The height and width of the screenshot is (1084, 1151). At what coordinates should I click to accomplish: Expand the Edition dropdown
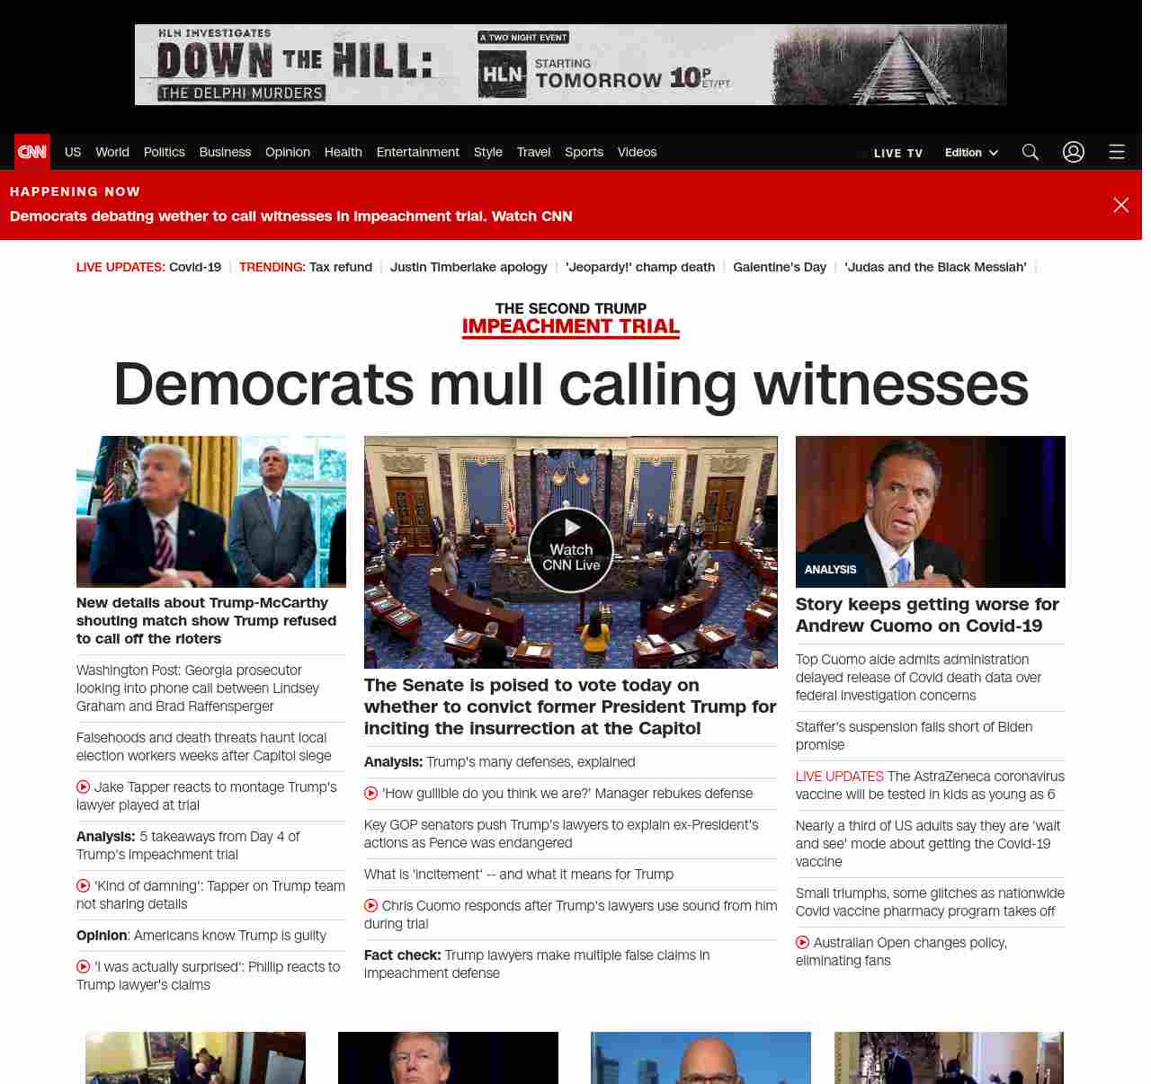point(971,153)
